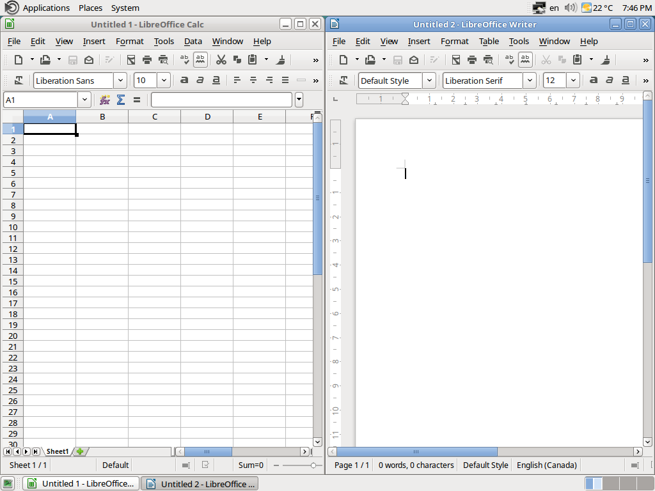Paste clipboard contents in Calc

coord(252,59)
